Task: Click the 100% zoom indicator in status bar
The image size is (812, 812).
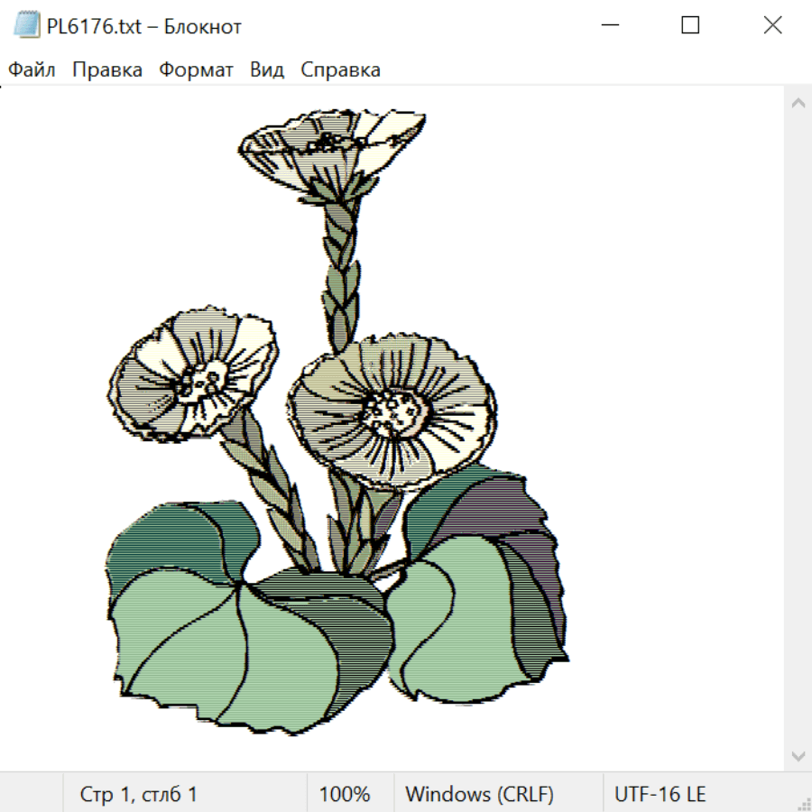Action: point(345,795)
